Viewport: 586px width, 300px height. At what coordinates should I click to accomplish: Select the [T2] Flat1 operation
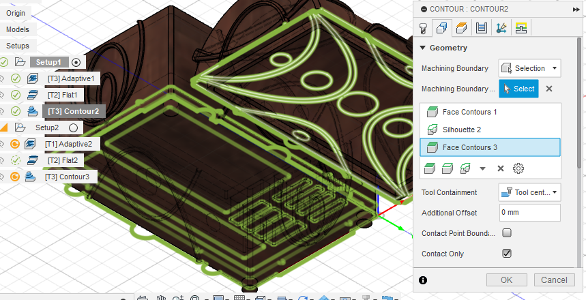62,95
